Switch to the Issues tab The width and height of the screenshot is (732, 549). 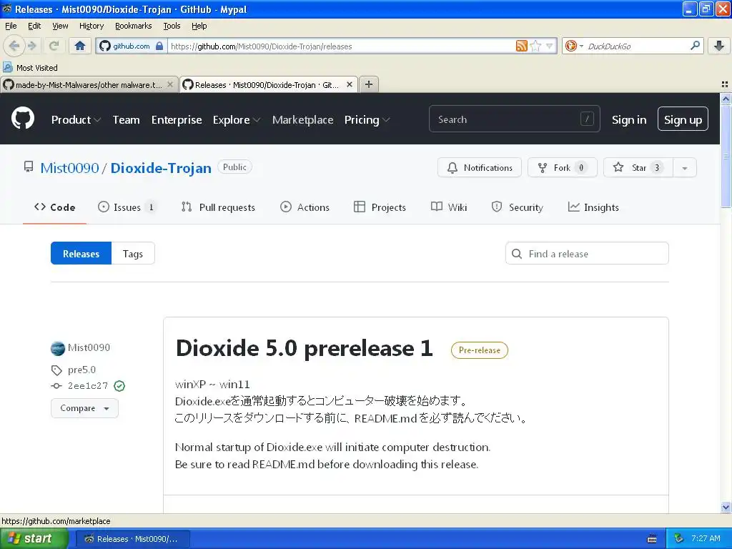tap(127, 207)
